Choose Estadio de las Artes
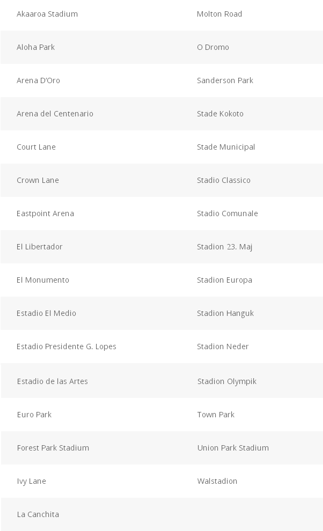This screenshot has width=323, height=531. 53,381
